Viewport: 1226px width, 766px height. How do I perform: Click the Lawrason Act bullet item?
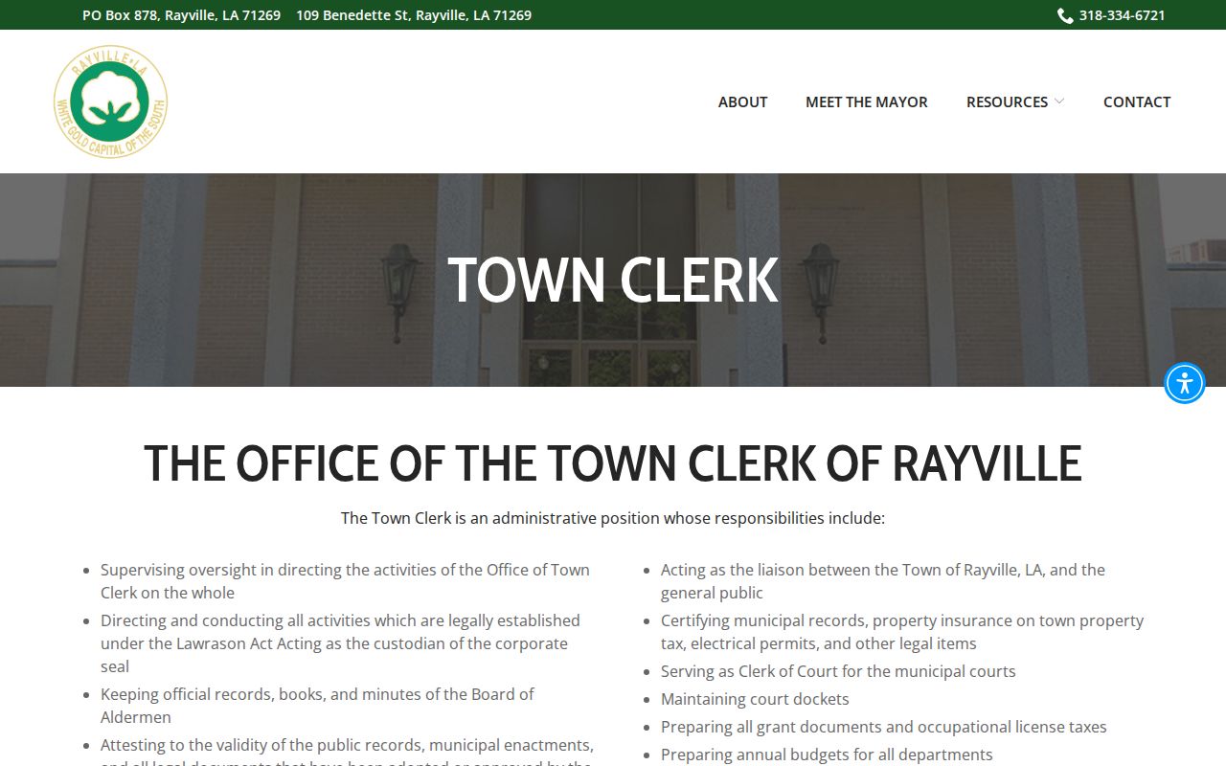point(340,643)
